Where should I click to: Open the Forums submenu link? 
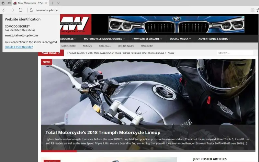pyautogui.click(x=87, y=46)
